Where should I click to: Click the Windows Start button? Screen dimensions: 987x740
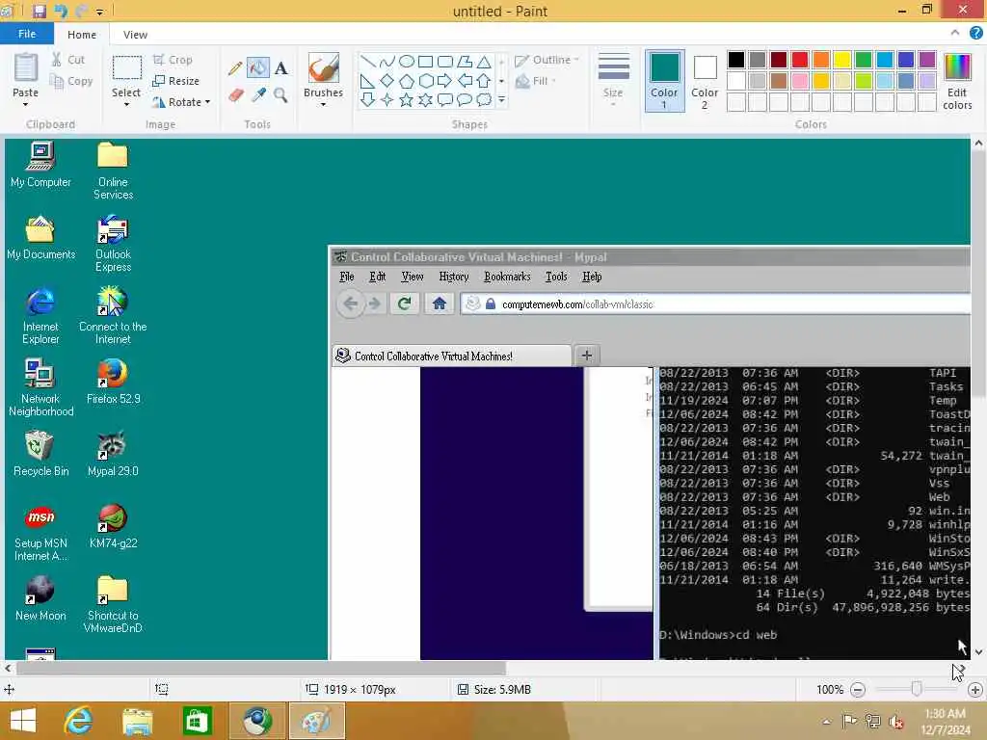coord(23,721)
